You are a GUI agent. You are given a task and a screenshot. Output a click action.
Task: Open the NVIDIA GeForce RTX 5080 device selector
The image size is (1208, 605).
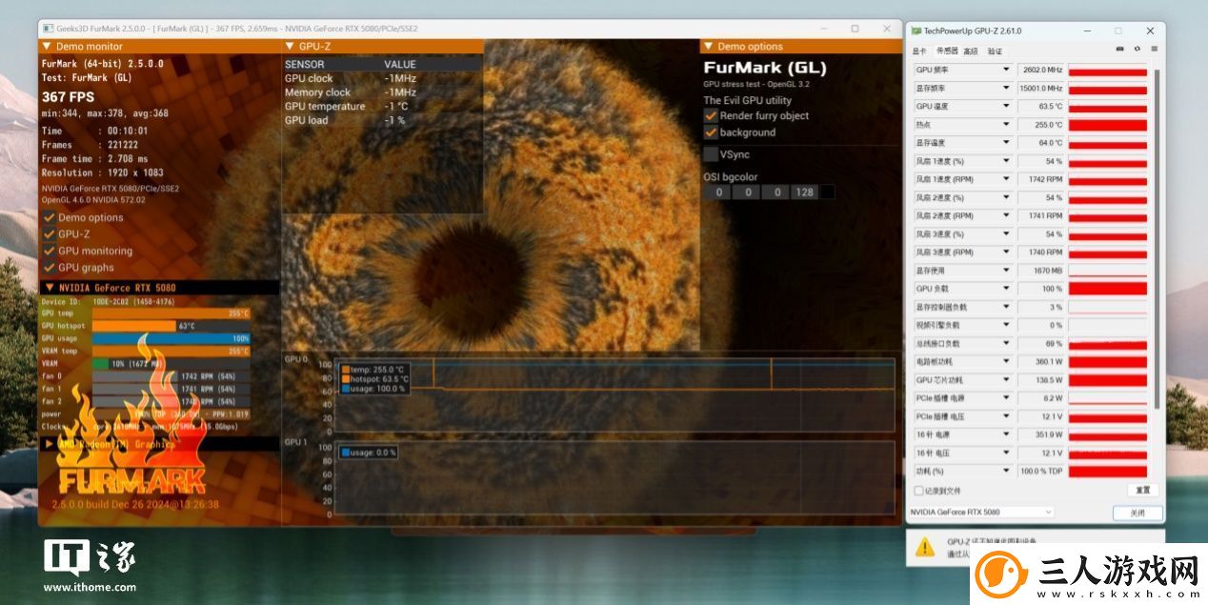click(980, 512)
